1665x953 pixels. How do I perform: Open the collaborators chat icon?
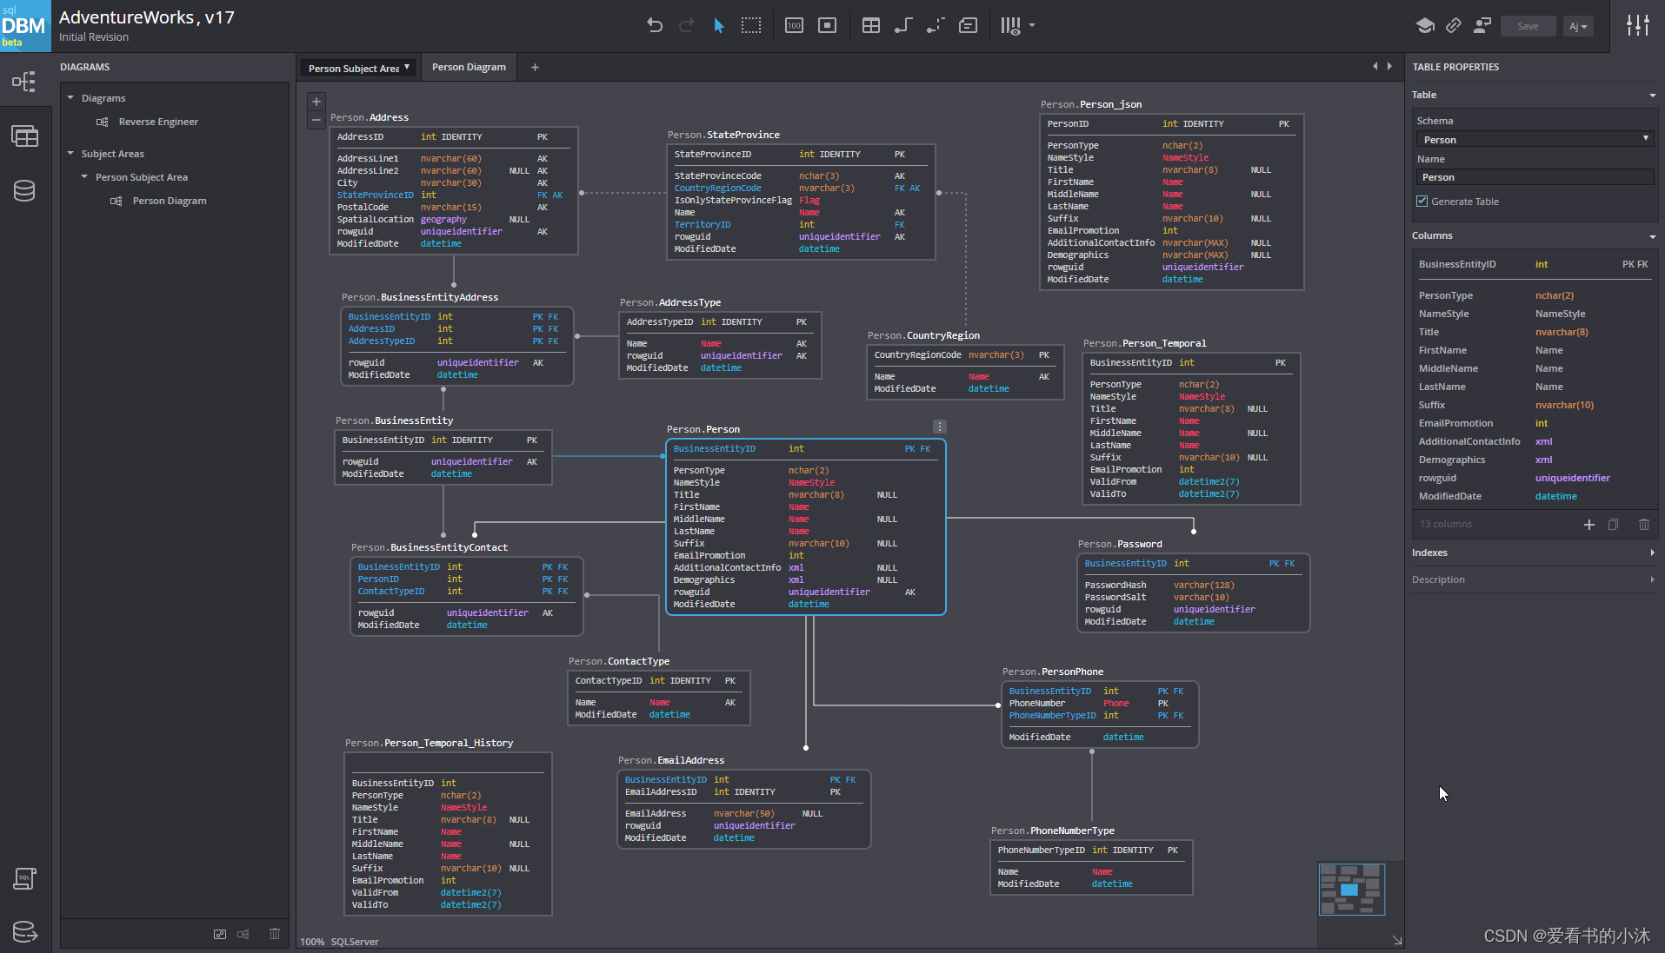click(x=1482, y=26)
